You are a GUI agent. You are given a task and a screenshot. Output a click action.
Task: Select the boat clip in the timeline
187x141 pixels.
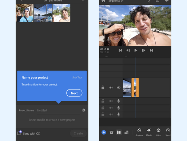(x=127, y=88)
